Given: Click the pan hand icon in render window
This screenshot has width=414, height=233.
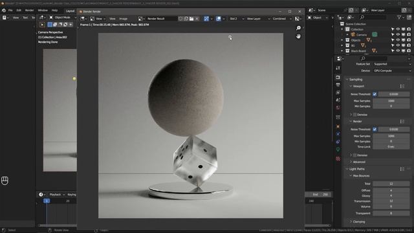Looking at the screenshot, I should click(x=298, y=36).
